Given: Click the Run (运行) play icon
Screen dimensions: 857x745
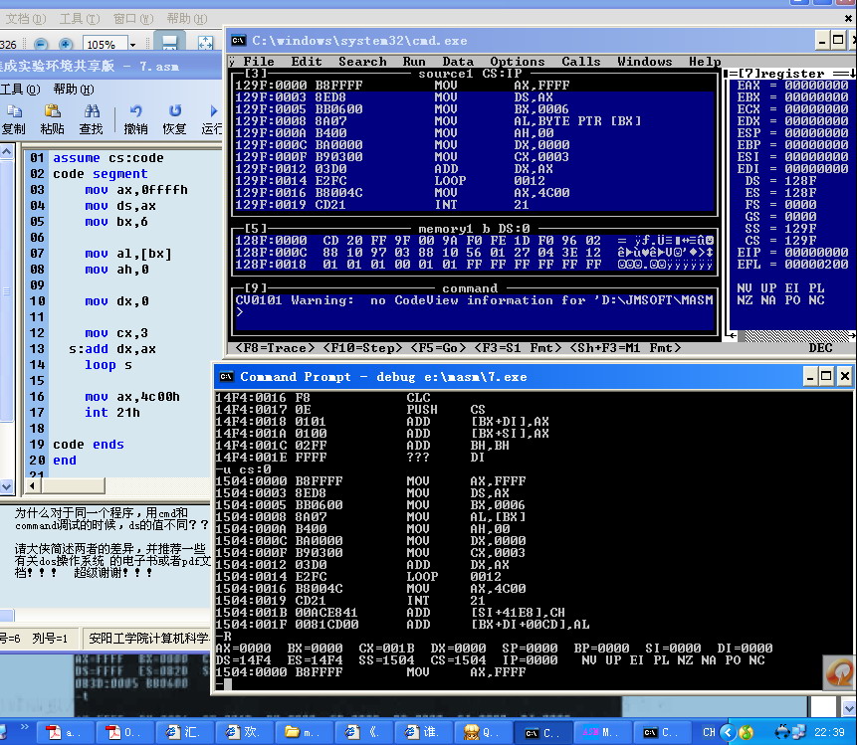Looking at the screenshot, I should pos(213,111).
